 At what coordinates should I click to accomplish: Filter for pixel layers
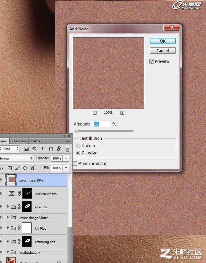tap(26, 149)
